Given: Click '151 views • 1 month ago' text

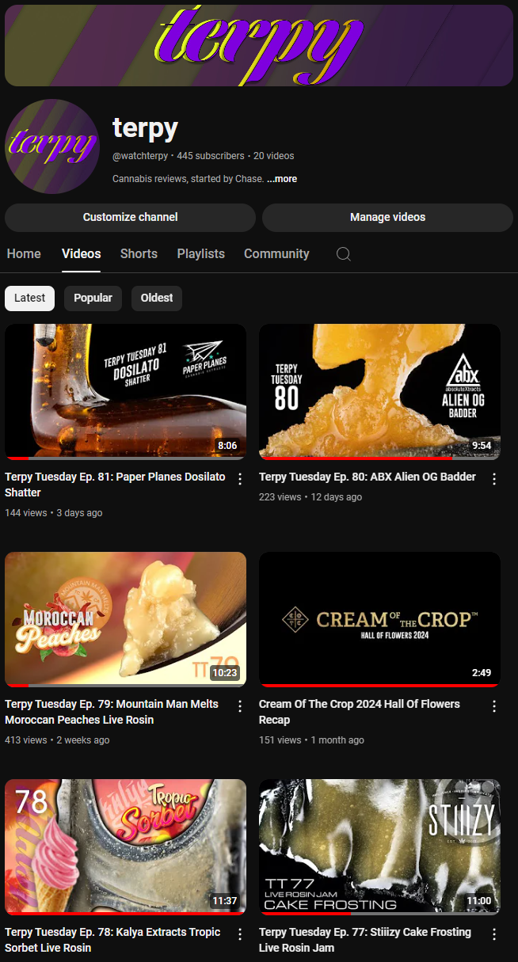Looking at the screenshot, I should (x=311, y=740).
